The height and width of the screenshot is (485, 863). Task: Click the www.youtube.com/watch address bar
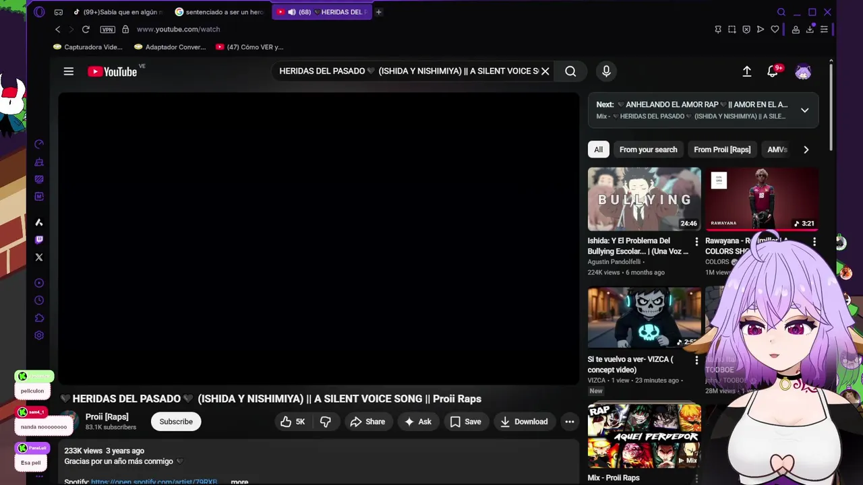tap(178, 30)
